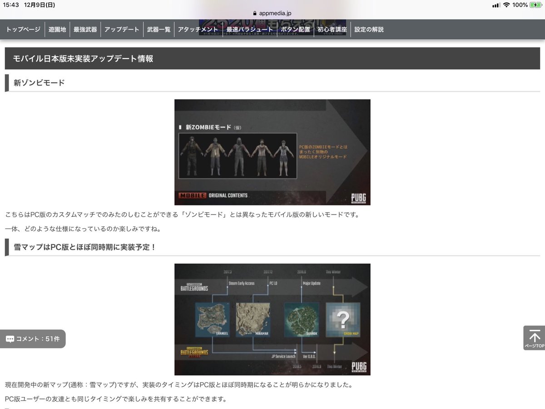
Task: Open the トップページ nav item
Action: [23, 30]
